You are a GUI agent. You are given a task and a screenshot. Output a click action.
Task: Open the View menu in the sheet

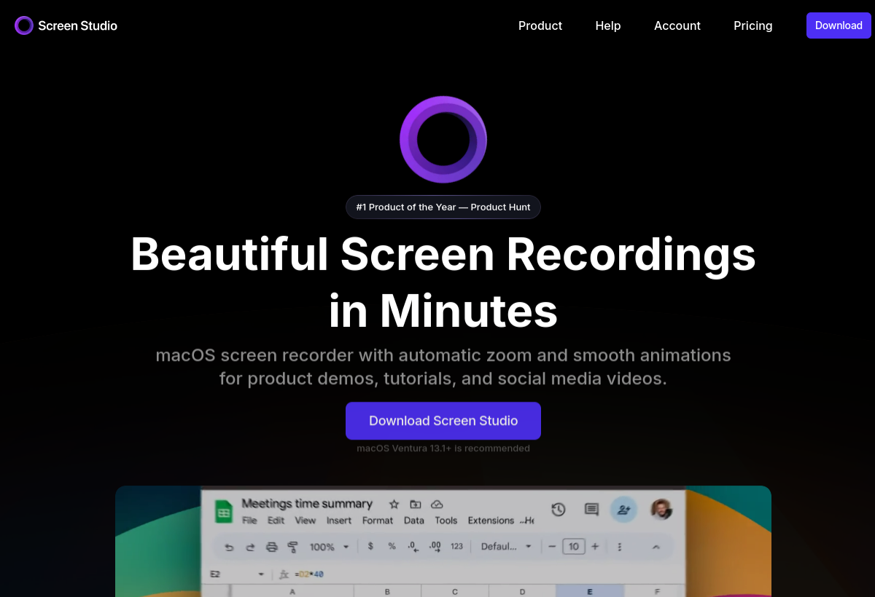point(306,521)
